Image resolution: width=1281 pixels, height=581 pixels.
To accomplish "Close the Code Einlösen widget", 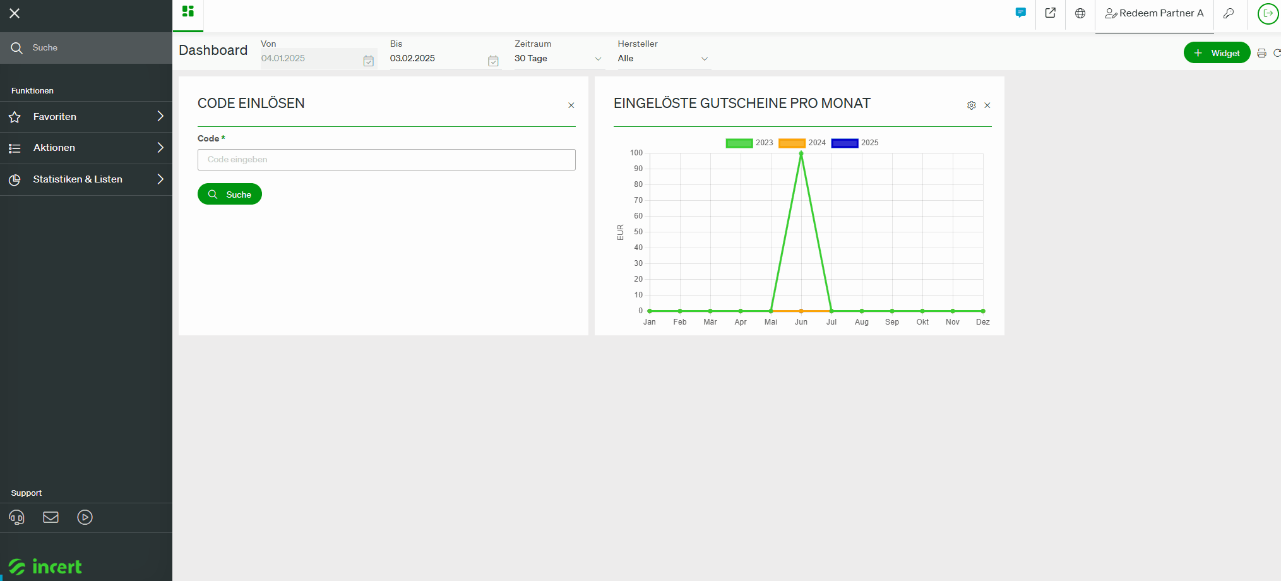I will (571, 105).
